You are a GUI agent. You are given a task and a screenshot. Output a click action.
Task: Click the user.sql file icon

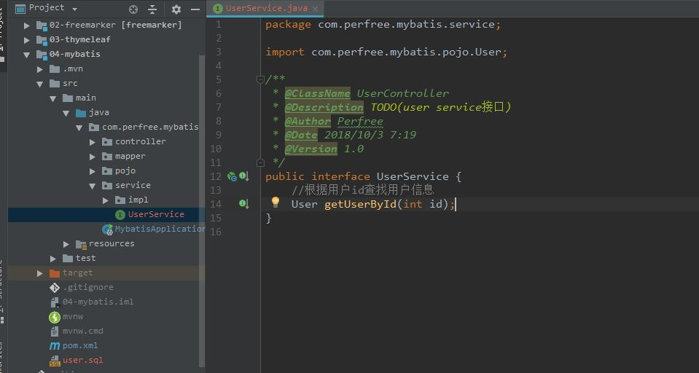coord(55,361)
